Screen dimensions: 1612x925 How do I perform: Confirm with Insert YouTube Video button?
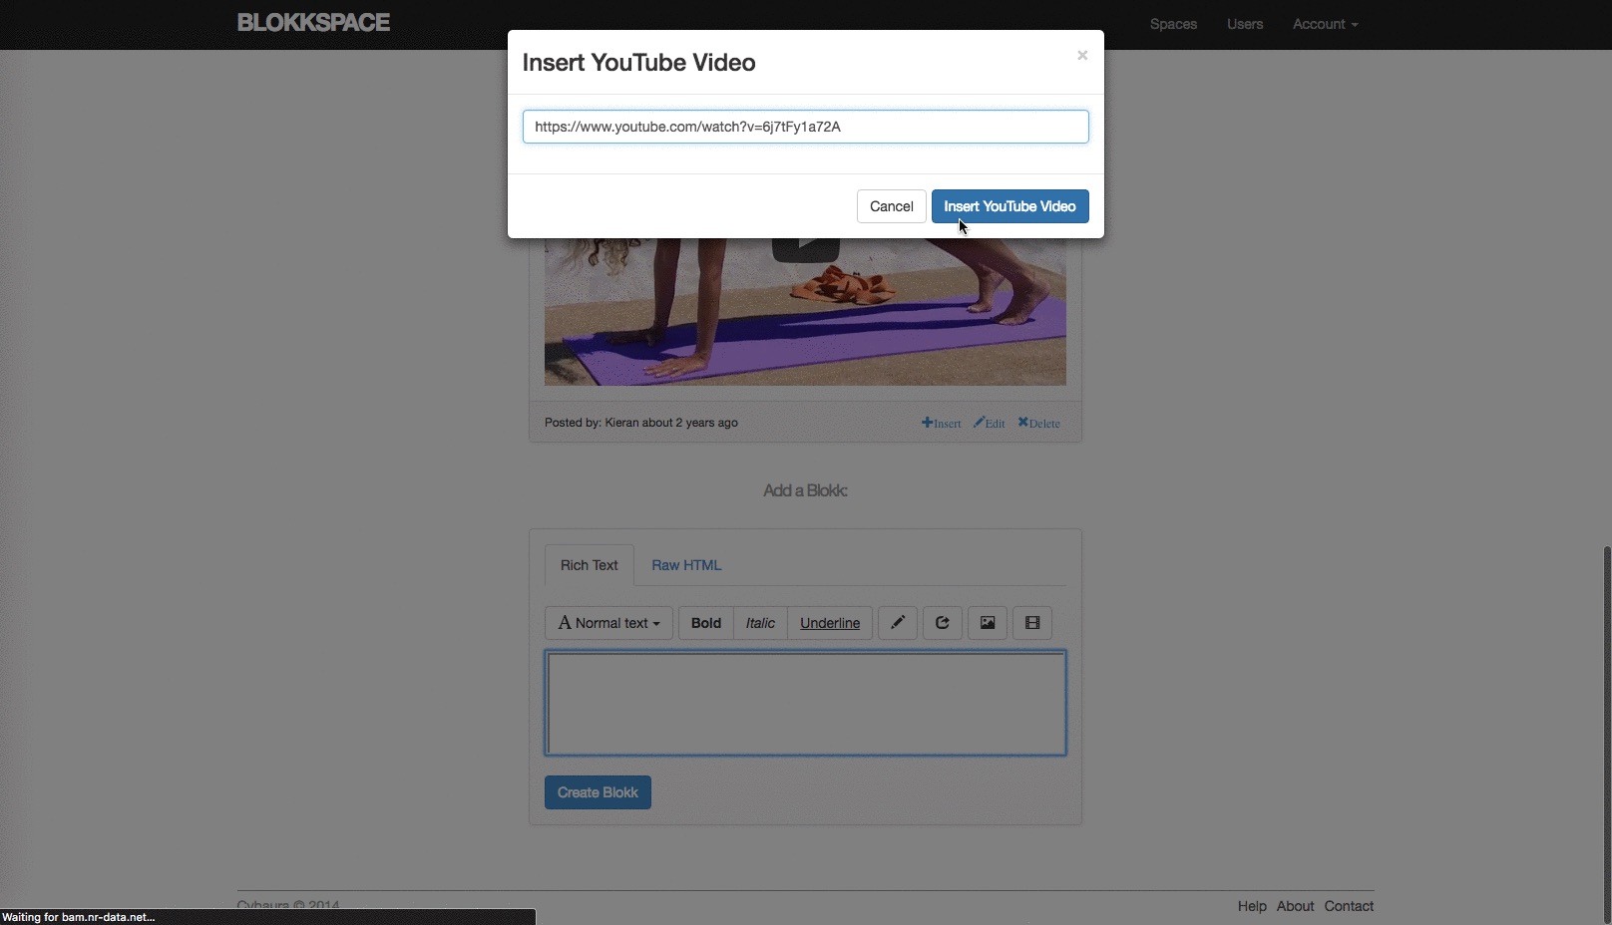click(x=1009, y=206)
